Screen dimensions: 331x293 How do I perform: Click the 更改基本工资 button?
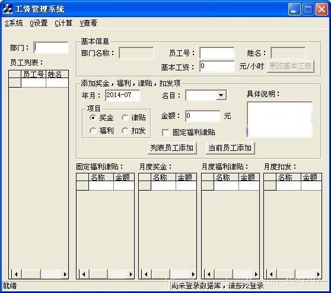pyautogui.click(x=291, y=66)
